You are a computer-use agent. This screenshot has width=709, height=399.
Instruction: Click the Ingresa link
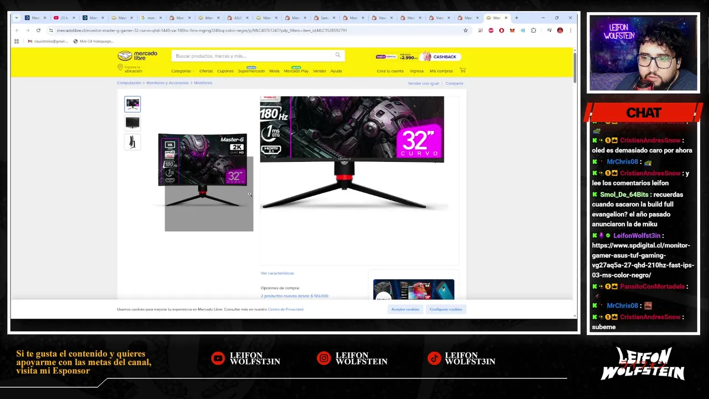pos(417,71)
